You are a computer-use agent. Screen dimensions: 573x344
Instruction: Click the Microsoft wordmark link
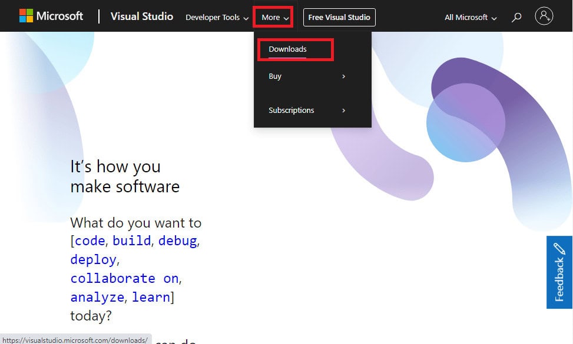[x=59, y=16]
